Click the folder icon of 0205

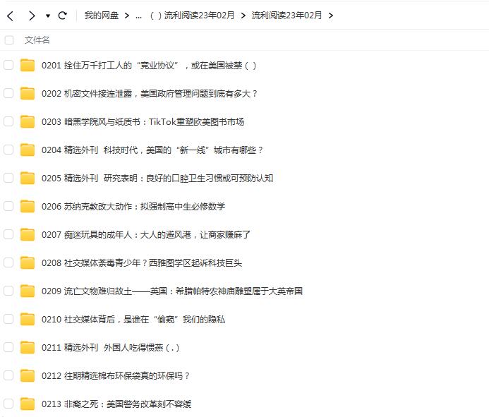tap(28, 178)
